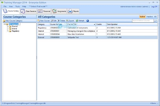
Task: Click the database path in status bar
Action: (24, 103)
